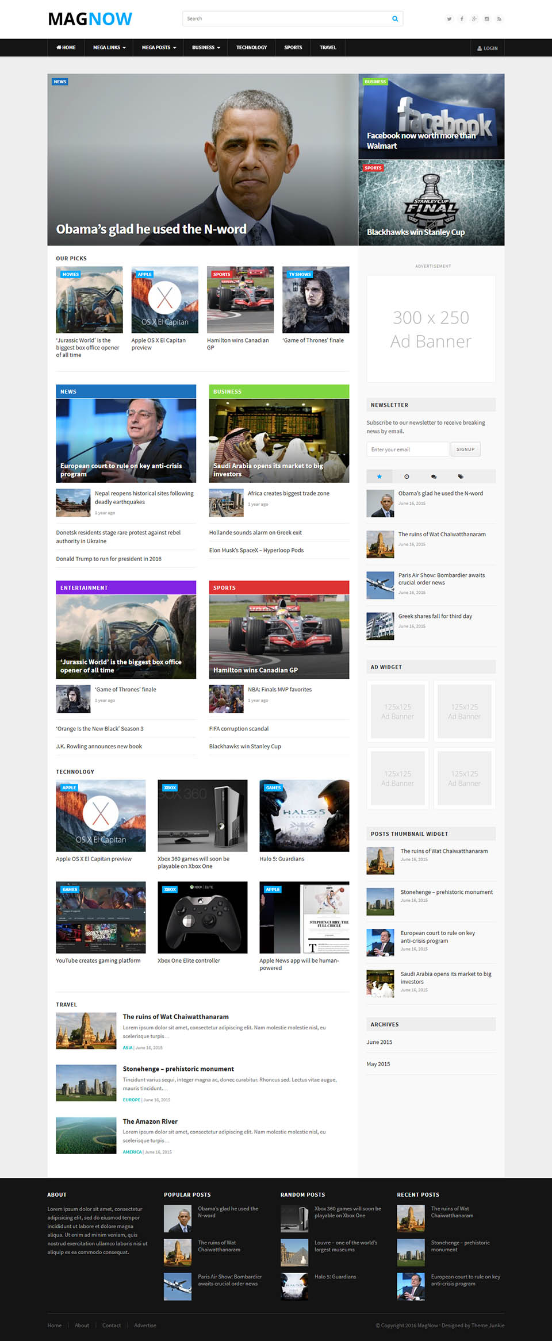Open the June 2015 archive link
Viewport: 552px width, 1341px height.
click(x=379, y=1042)
